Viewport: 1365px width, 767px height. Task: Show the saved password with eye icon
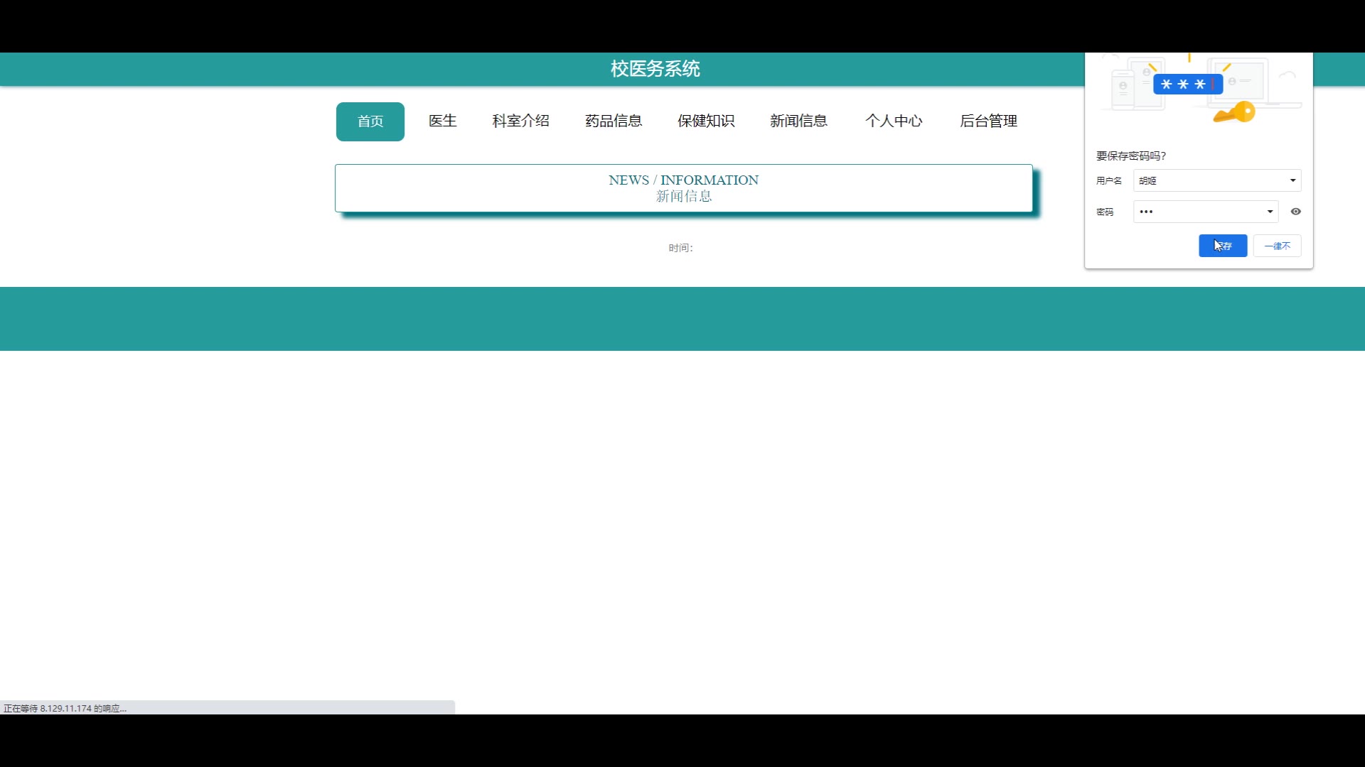point(1295,212)
